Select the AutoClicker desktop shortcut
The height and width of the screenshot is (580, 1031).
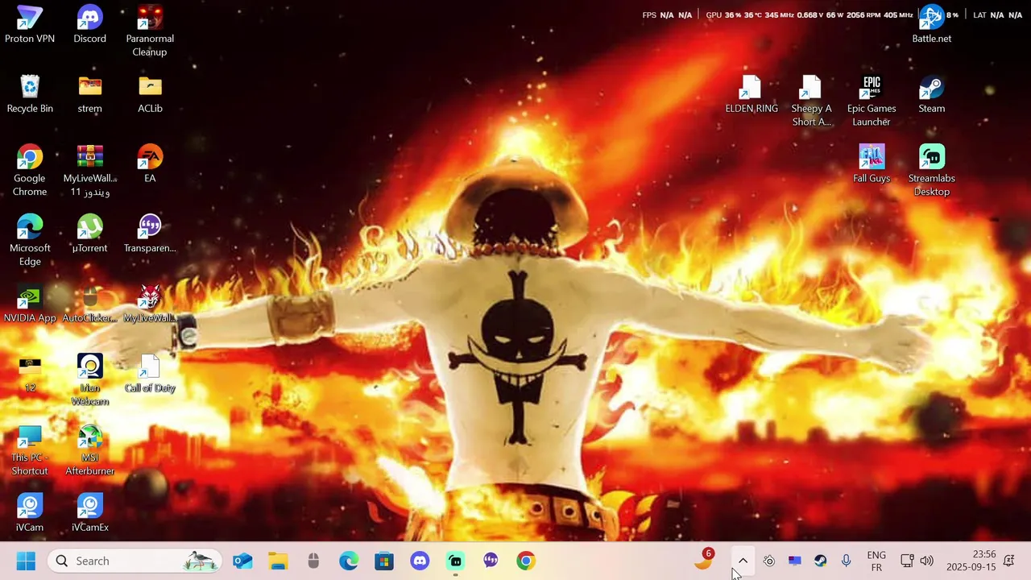89,304
